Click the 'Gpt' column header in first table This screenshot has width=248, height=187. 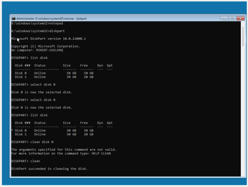110,65
